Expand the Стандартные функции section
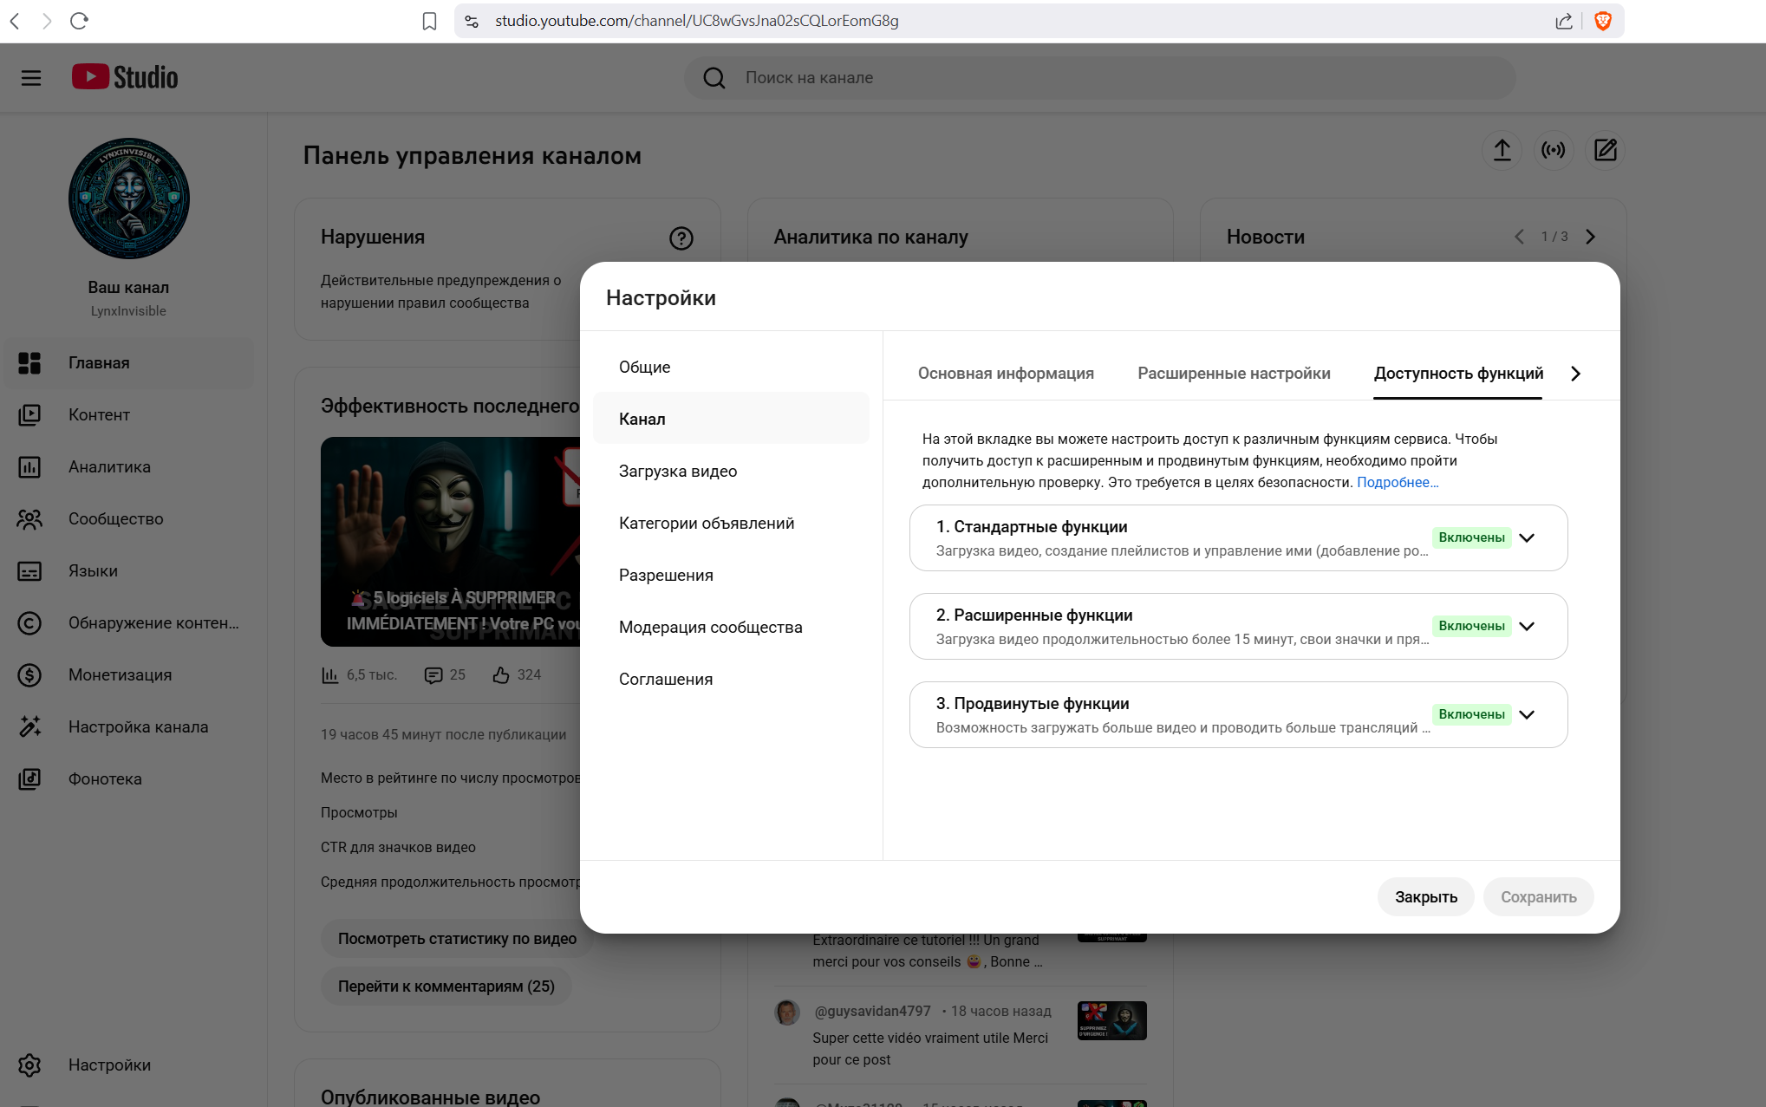1766x1107 pixels. [x=1527, y=537]
